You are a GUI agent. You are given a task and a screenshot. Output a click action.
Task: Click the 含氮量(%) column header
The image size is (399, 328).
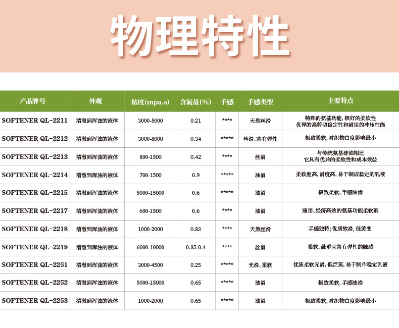point(195,102)
